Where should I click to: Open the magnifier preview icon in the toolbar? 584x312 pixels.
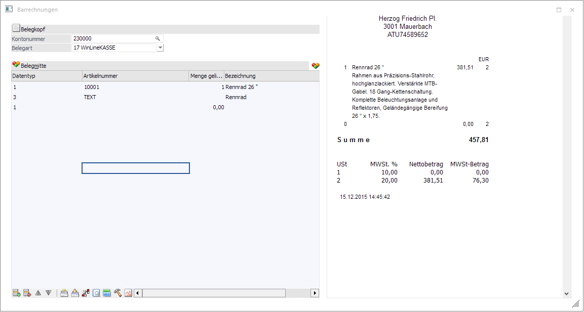(x=96, y=293)
